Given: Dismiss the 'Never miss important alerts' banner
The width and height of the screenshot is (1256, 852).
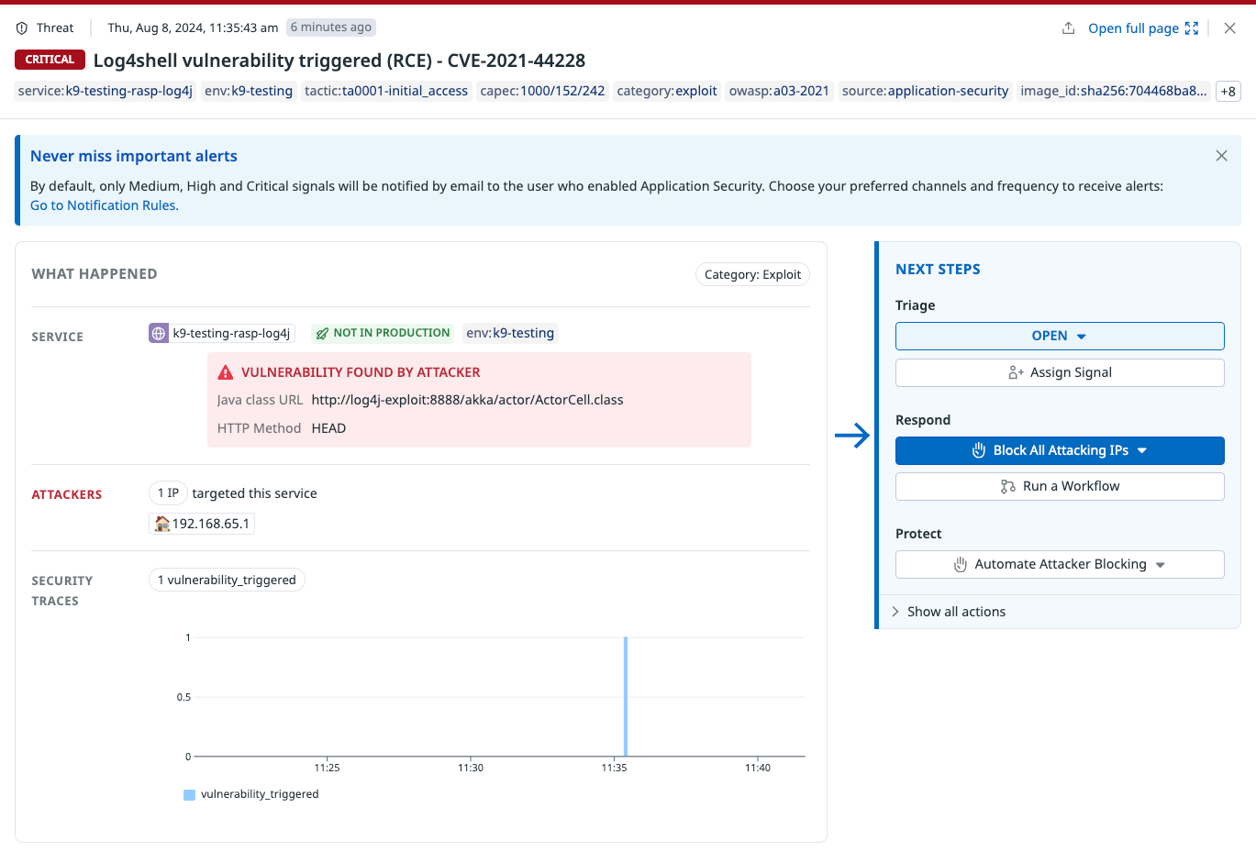Looking at the screenshot, I should 1221,156.
